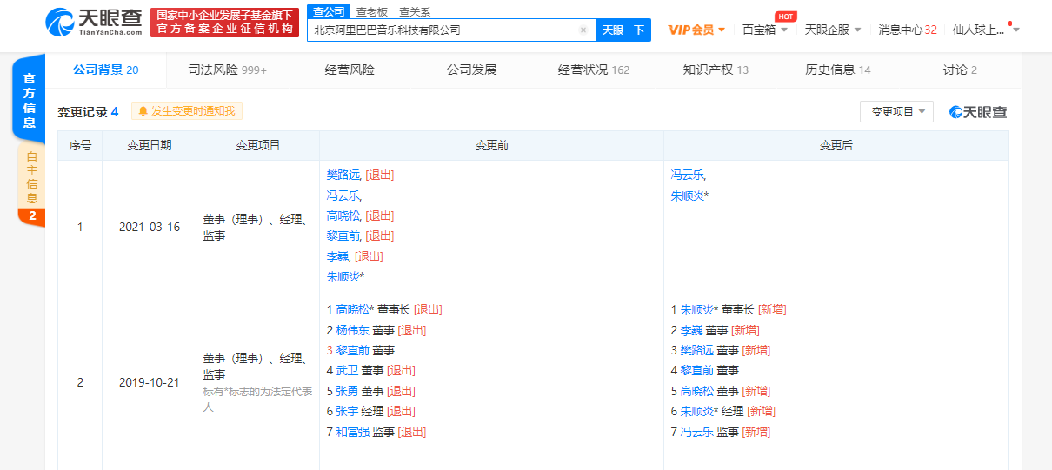This screenshot has width=1052, height=470.
Task: Switch to 历史信息 tab
Action: (x=838, y=70)
